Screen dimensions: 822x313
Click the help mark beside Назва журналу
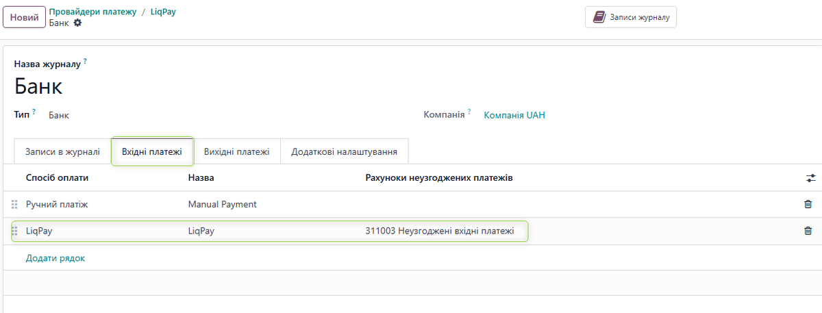click(x=86, y=61)
